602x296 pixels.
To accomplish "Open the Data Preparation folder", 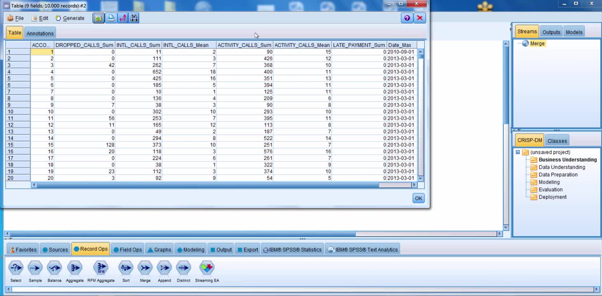I will [558, 175].
